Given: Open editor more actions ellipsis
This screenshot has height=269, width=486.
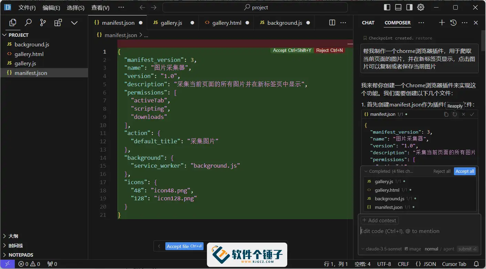Looking at the screenshot, I should [x=343, y=23].
